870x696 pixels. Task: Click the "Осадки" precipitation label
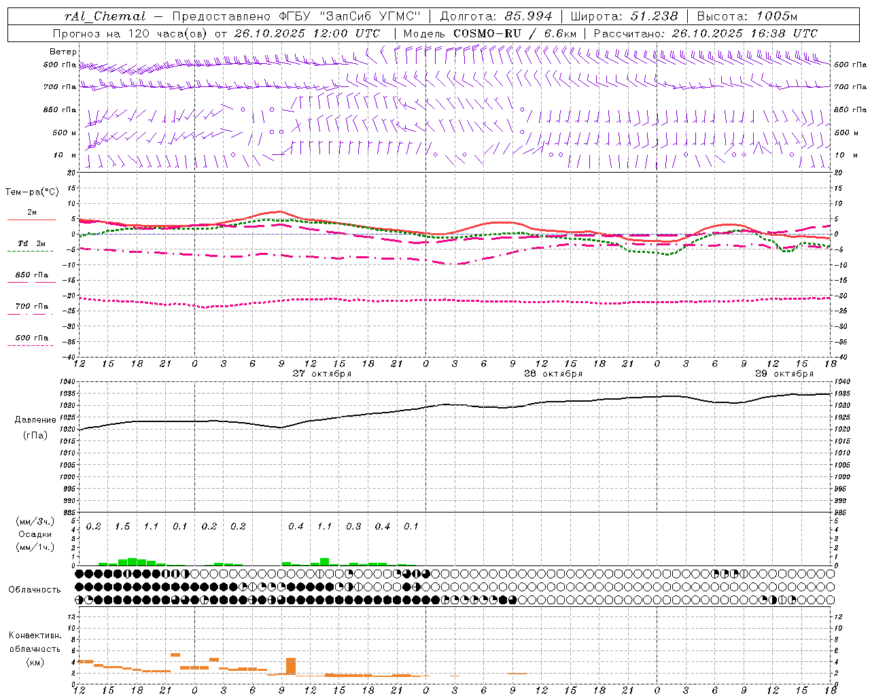[x=35, y=534]
